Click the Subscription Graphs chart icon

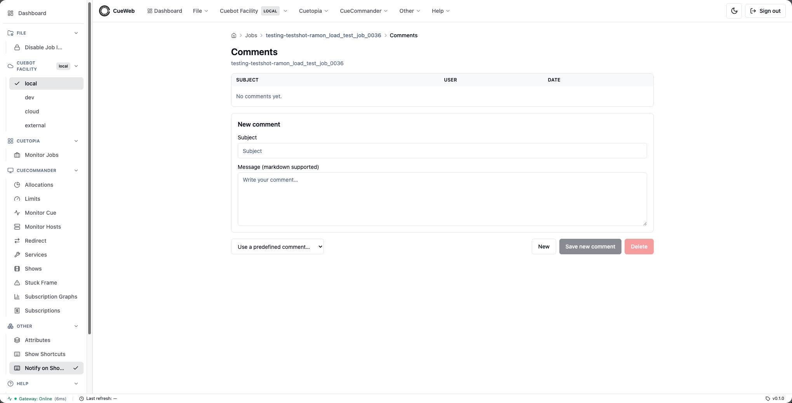(x=17, y=297)
